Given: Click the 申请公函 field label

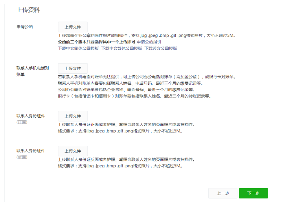Looking at the screenshot, I should tap(24, 27).
